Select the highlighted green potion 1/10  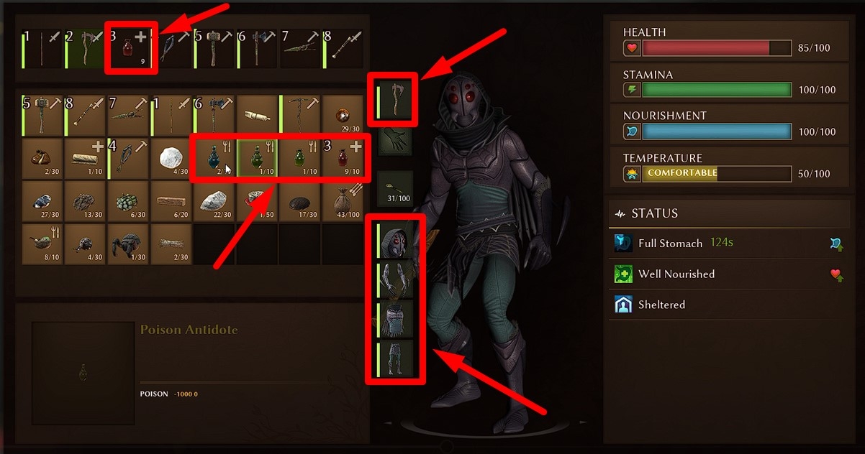(257, 157)
